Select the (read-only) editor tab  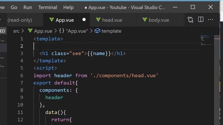click(x=20, y=20)
